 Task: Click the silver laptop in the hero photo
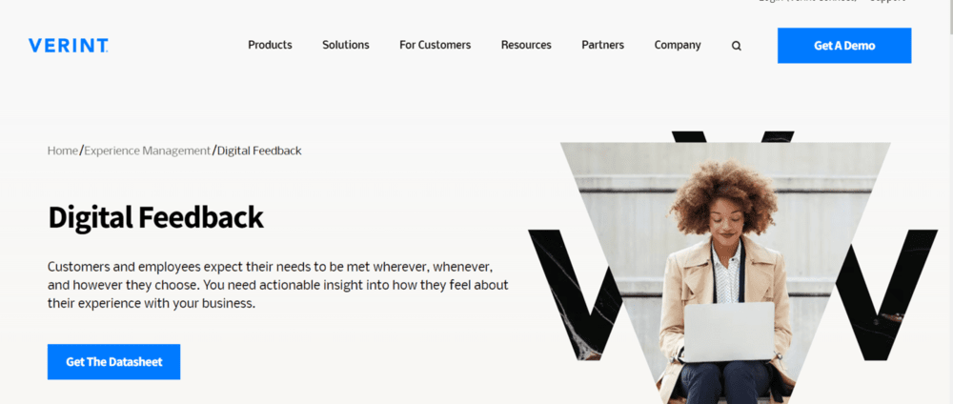[x=729, y=332]
